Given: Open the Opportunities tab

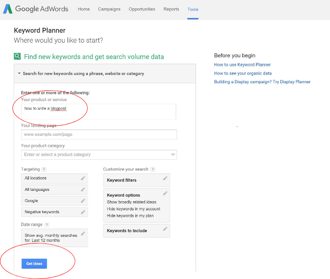Looking at the screenshot, I should click(x=142, y=9).
